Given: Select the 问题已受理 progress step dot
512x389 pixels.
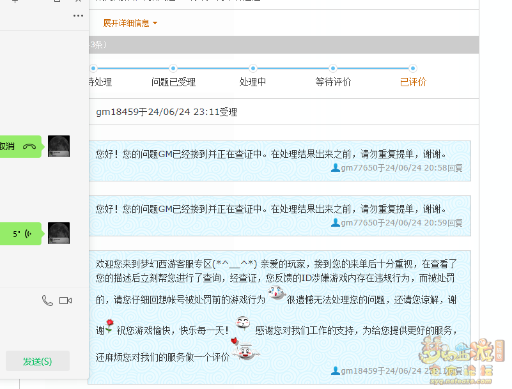Looking at the screenshot, I should tap(173, 68).
